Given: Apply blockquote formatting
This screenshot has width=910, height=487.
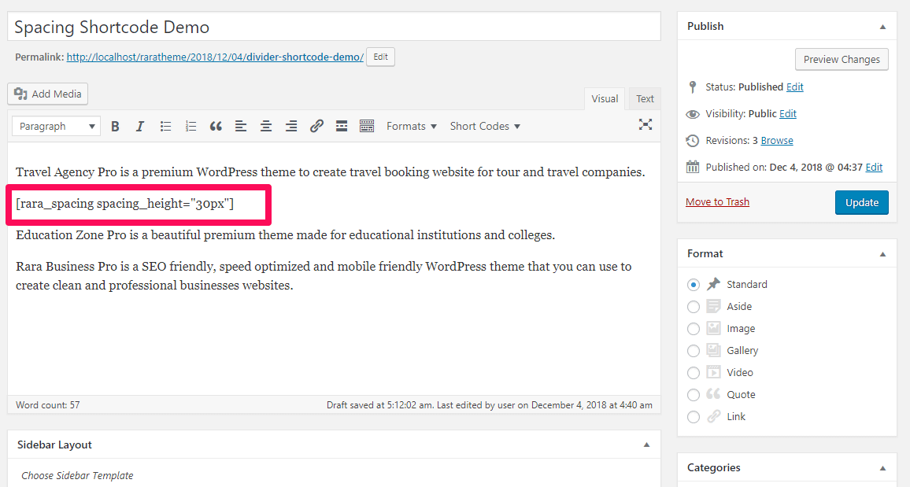Looking at the screenshot, I should (216, 126).
